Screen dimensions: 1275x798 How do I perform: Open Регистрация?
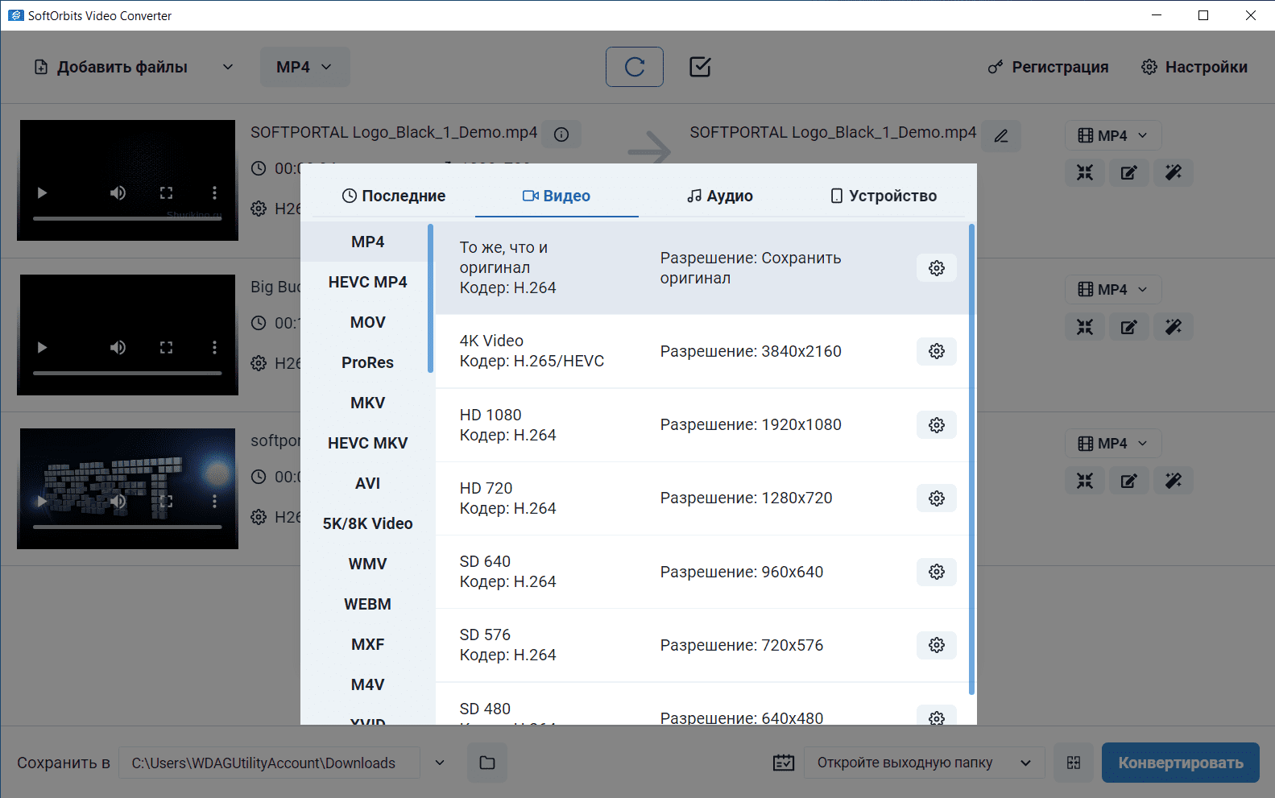(1048, 67)
